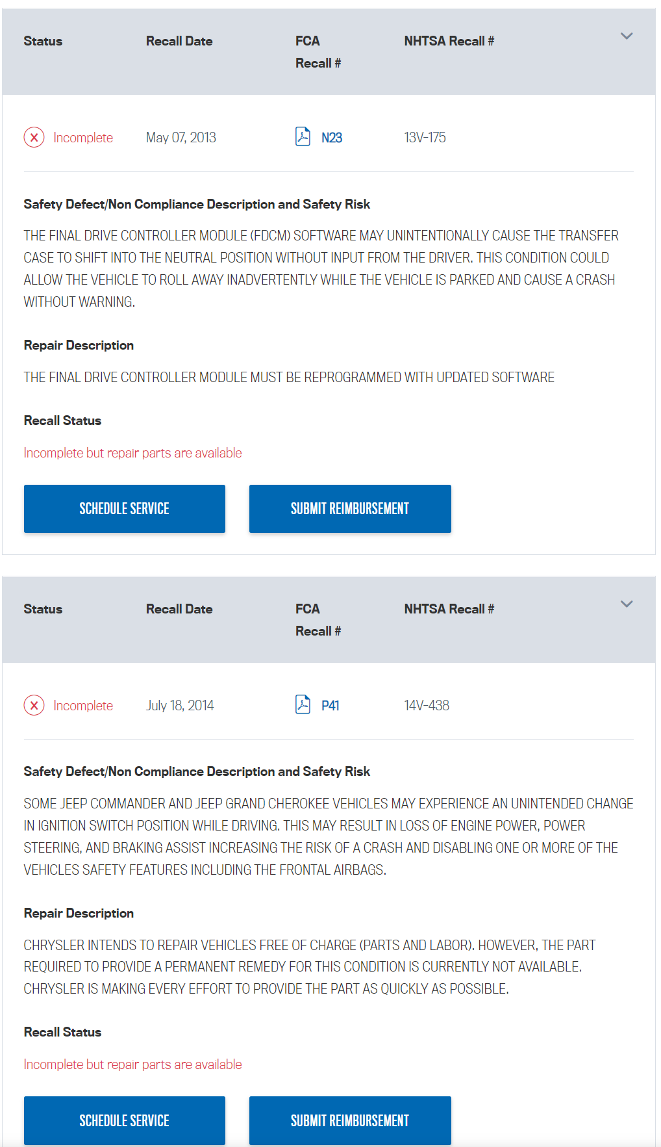
Task: Click the Repair Description heading under the N23 recall
Action: pyautogui.click(x=79, y=345)
